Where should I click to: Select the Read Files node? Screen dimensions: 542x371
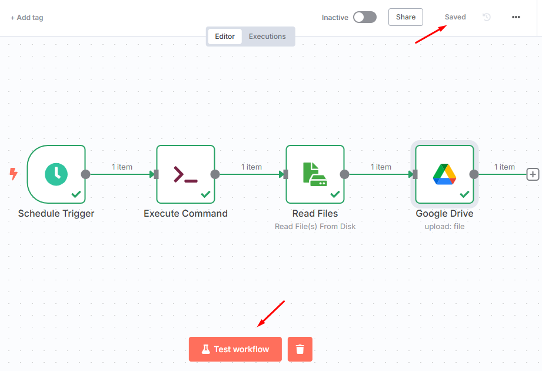315,174
